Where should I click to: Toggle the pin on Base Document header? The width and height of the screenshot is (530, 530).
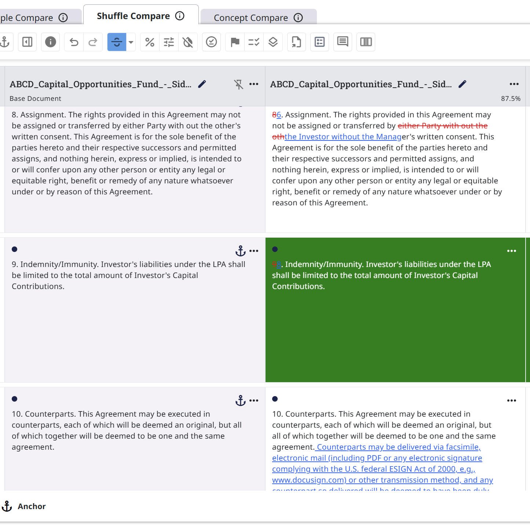pyautogui.click(x=239, y=84)
